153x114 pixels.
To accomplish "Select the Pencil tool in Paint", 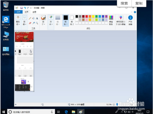I will pos(30,18).
